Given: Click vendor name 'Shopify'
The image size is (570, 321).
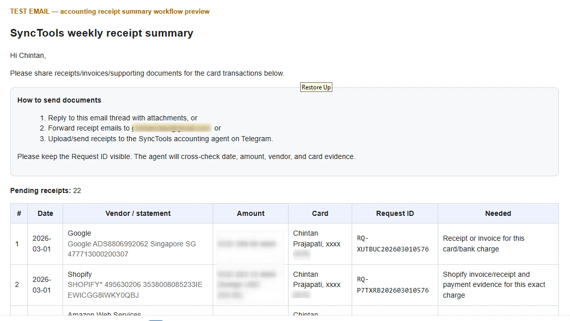Looking at the screenshot, I should pos(79,275).
